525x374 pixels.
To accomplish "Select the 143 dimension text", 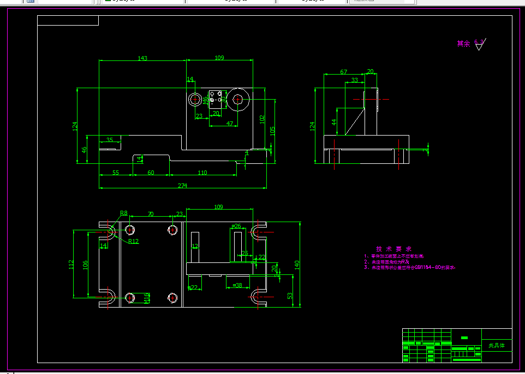I will pos(142,58).
